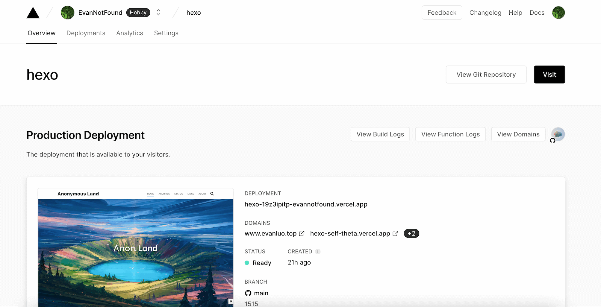601x307 pixels.
Task: Click the gear icon on the deployment preview
Action: click(x=231, y=301)
